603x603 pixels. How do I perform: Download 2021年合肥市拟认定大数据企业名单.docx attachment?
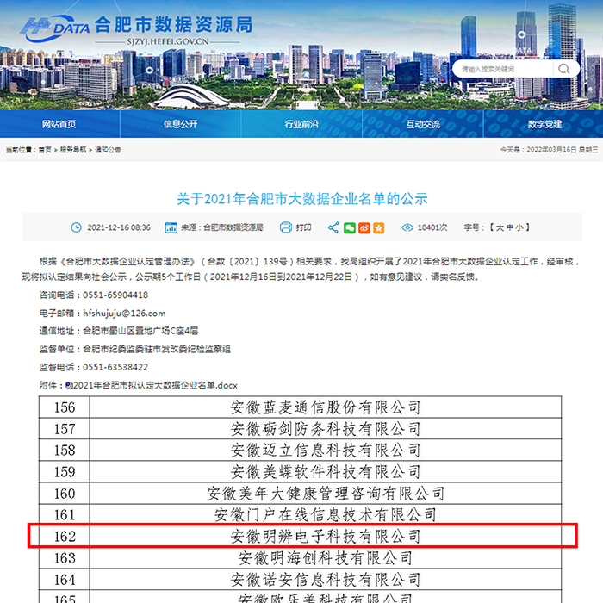coord(156,383)
